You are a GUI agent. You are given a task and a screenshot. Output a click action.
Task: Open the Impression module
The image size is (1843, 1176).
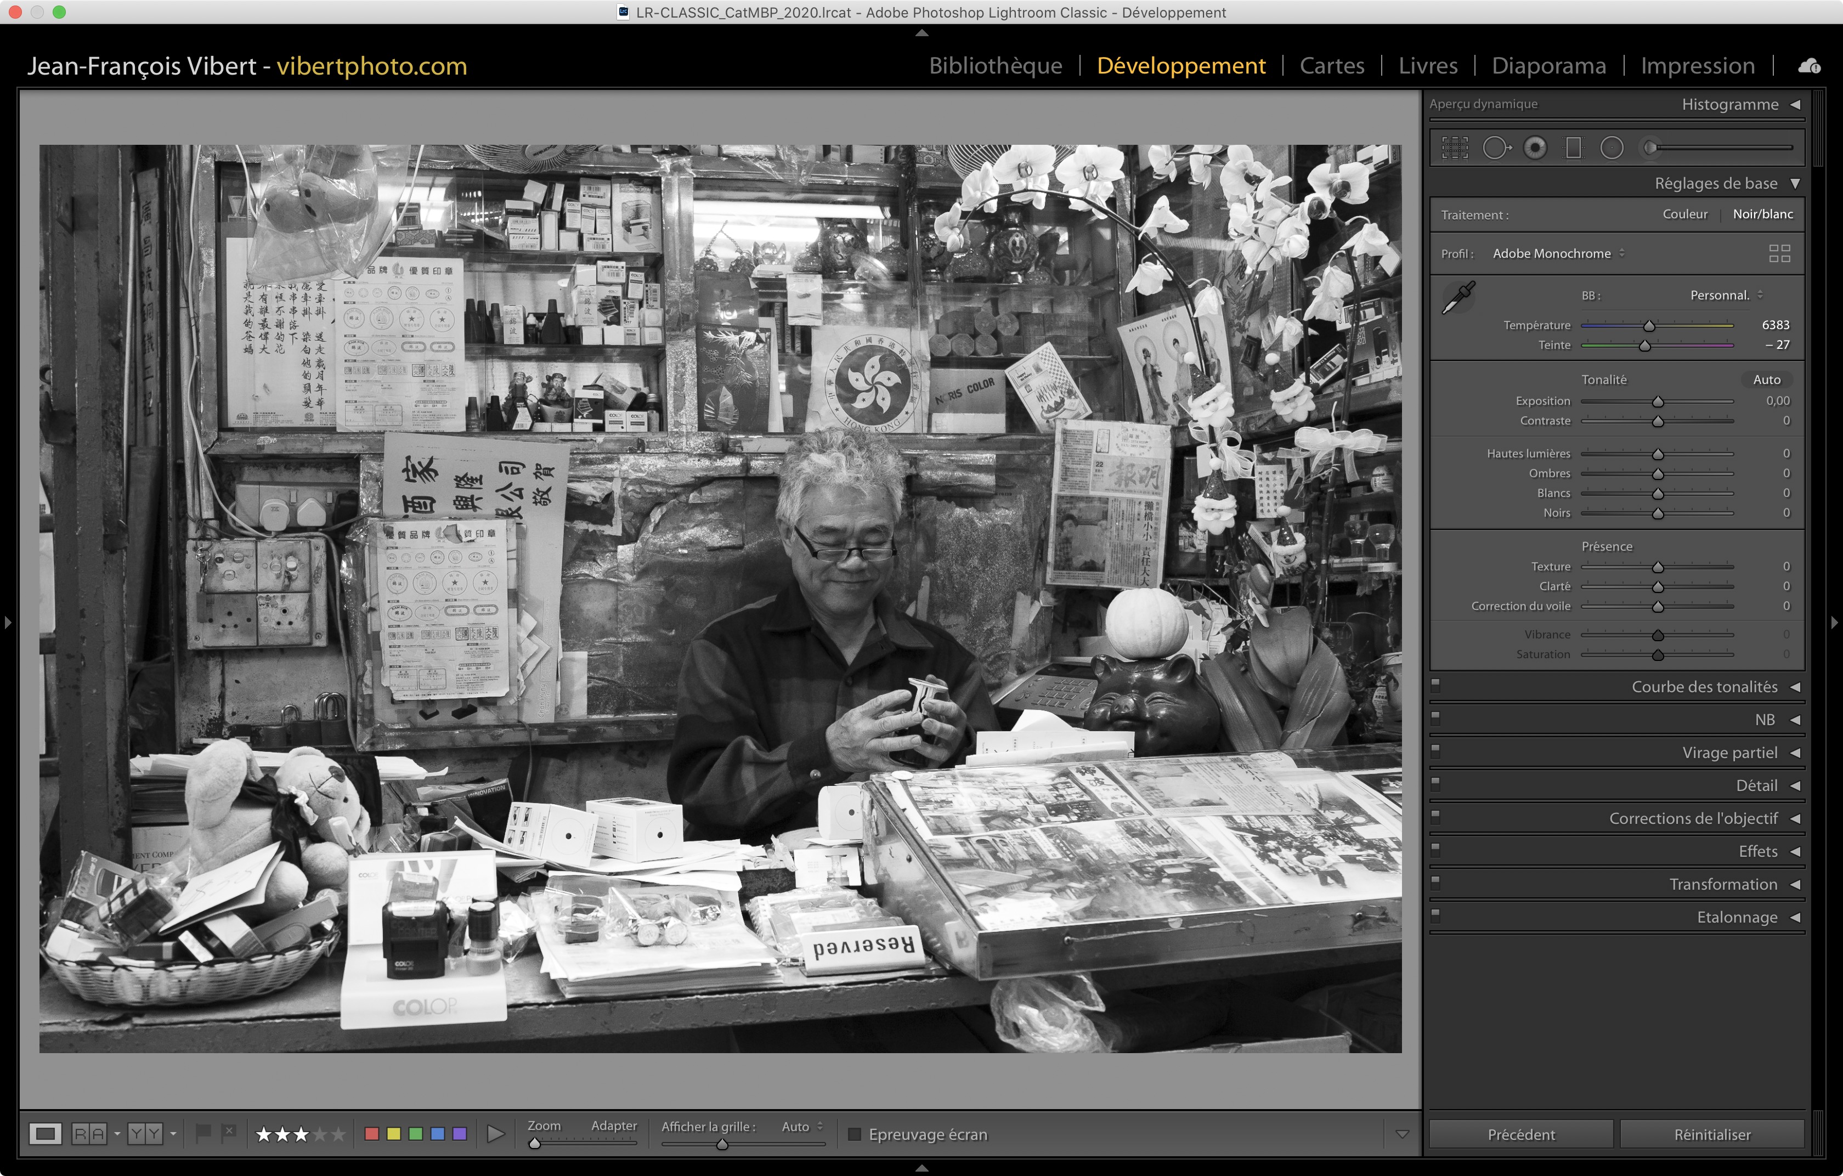click(1697, 66)
